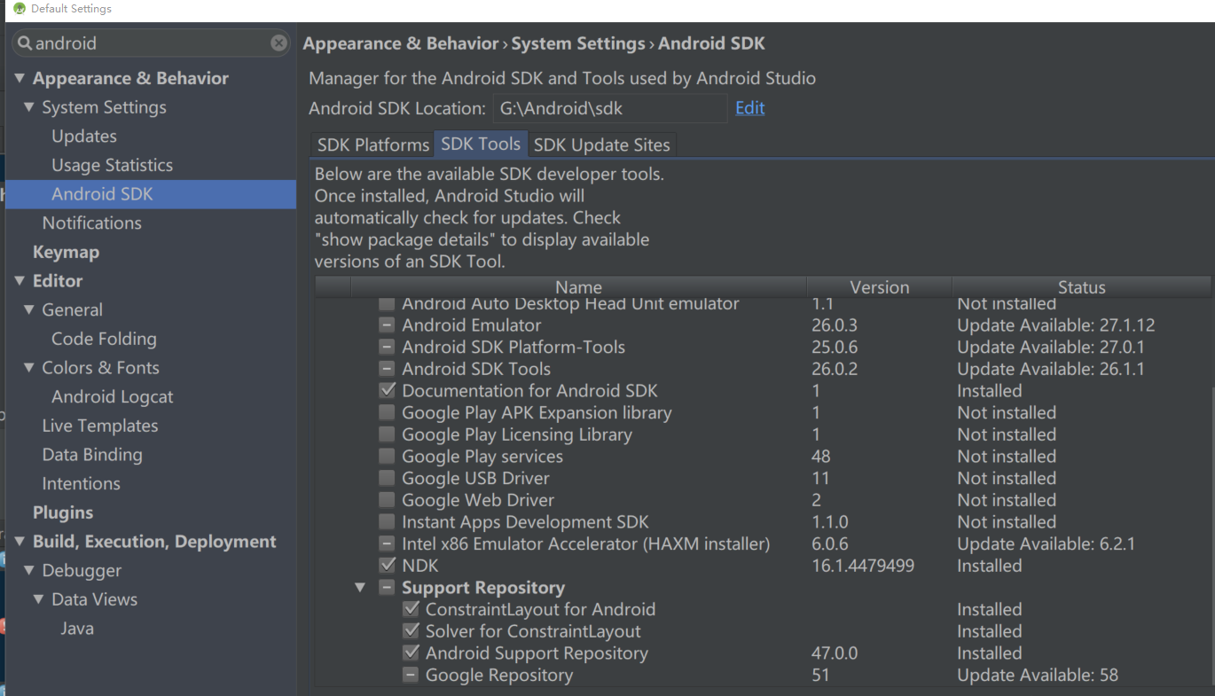Open Plugins settings
Screen dimensions: 1215x696
point(63,512)
